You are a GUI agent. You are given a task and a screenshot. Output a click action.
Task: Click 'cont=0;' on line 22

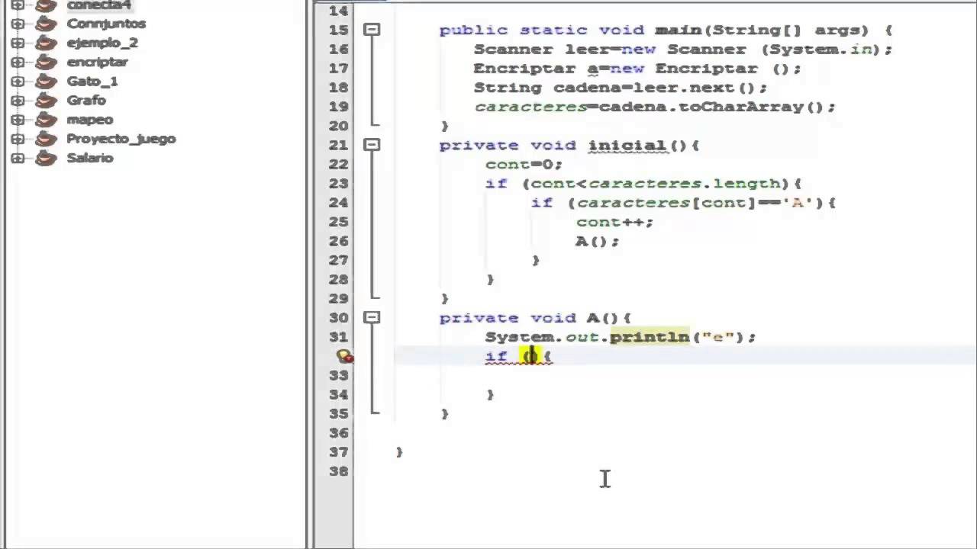tap(524, 164)
